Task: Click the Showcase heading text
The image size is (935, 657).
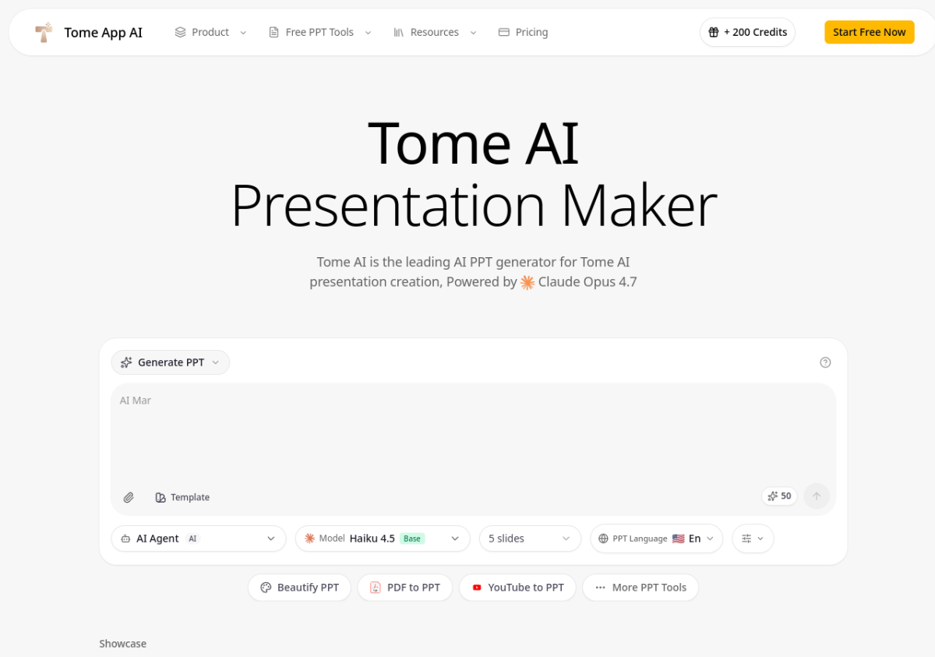Action: click(x=122, y=644)
